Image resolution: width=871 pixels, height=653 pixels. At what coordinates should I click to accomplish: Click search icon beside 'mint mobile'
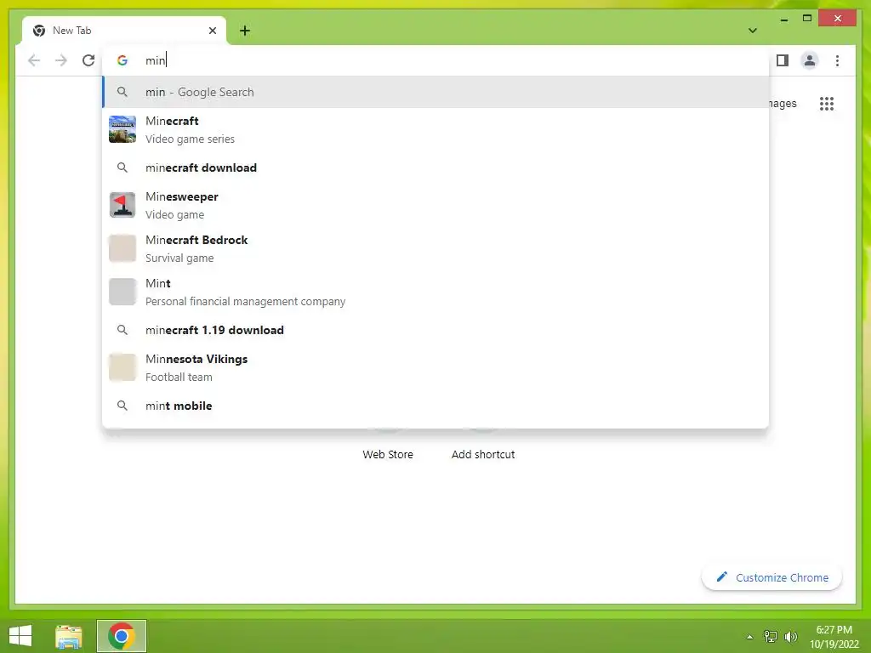pos(122,406)
